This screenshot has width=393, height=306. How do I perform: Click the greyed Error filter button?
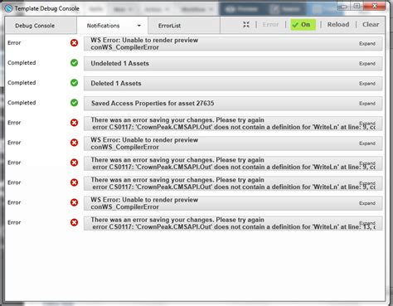tap(270, 25)
